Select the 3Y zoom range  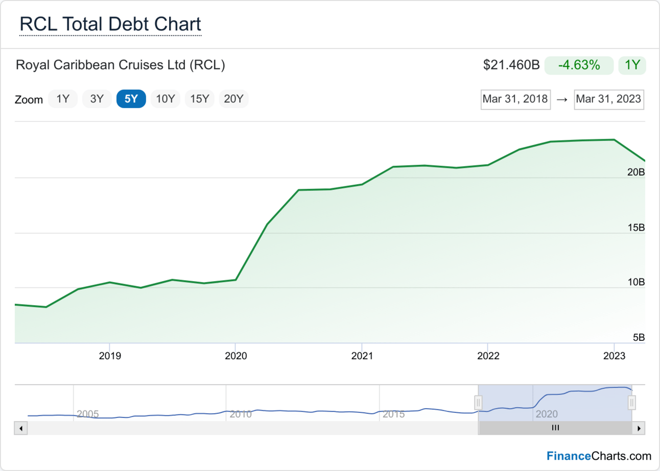[x=97, y=99]
